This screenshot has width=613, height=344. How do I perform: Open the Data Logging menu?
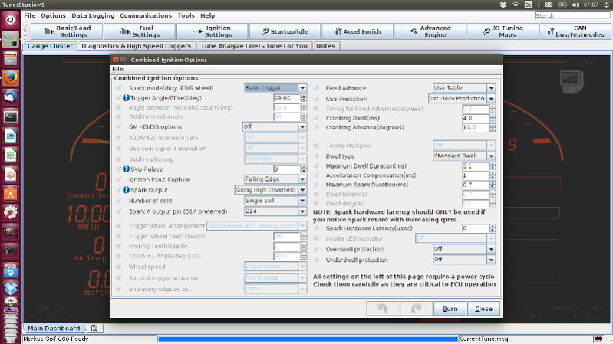coord(93,15)
